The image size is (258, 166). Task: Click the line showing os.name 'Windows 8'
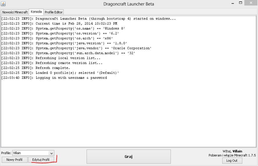coord(63,29)
